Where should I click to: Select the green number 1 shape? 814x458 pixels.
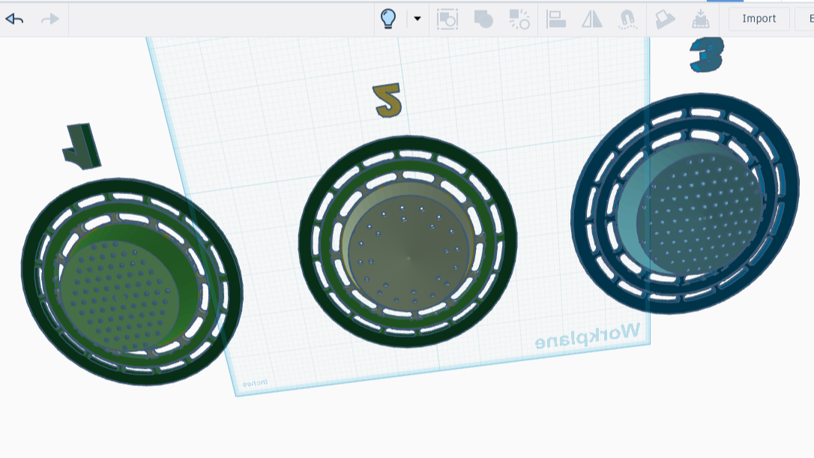(x=82, y=146)
